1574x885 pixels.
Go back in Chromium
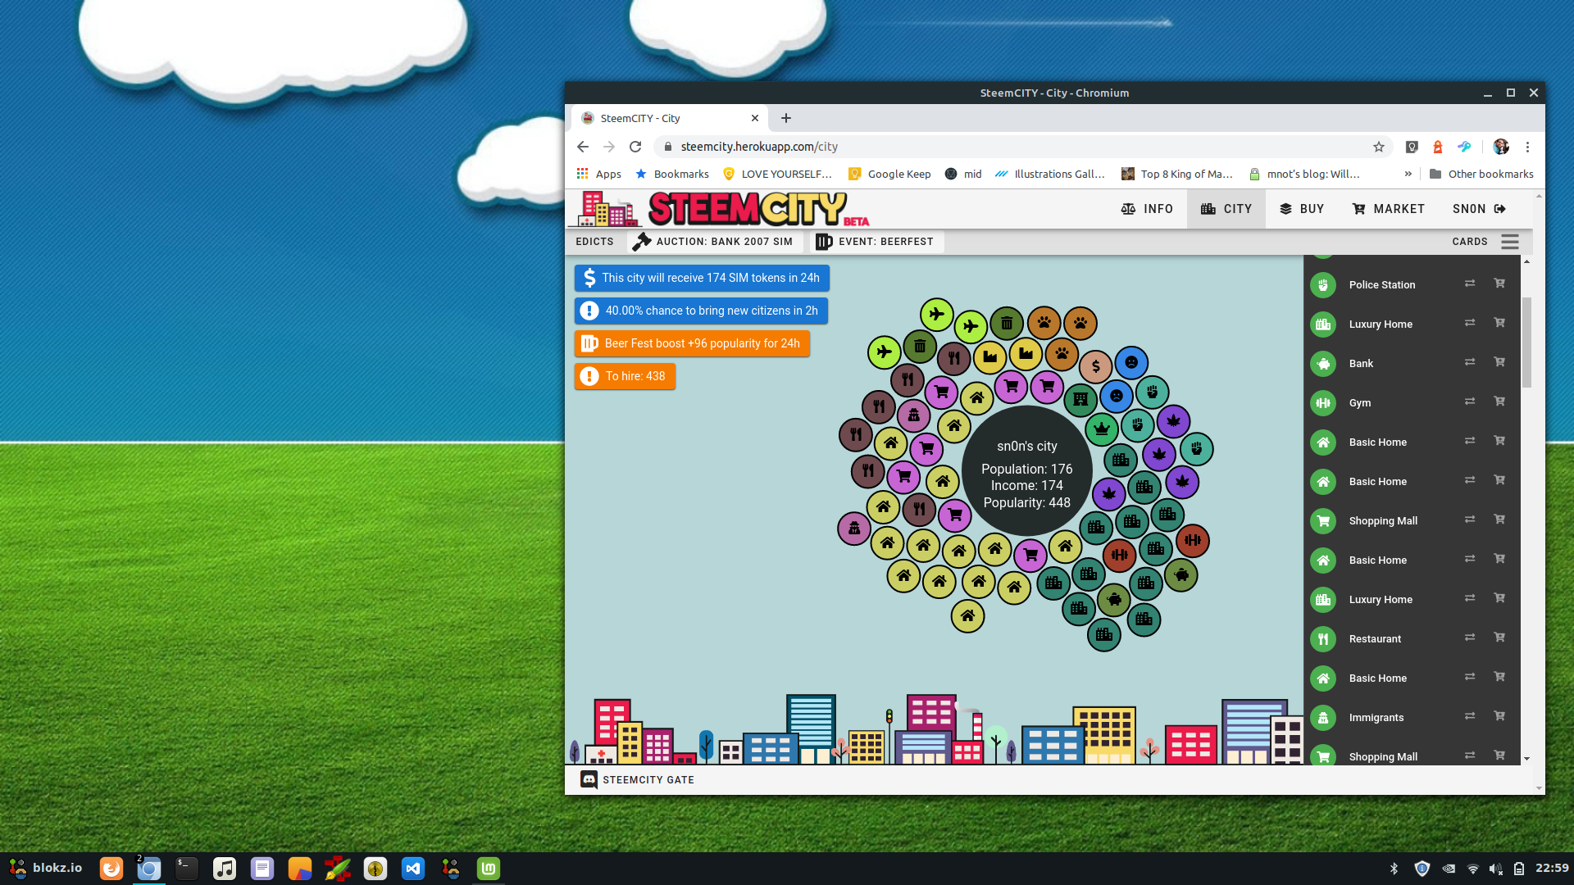coord(582,147)
